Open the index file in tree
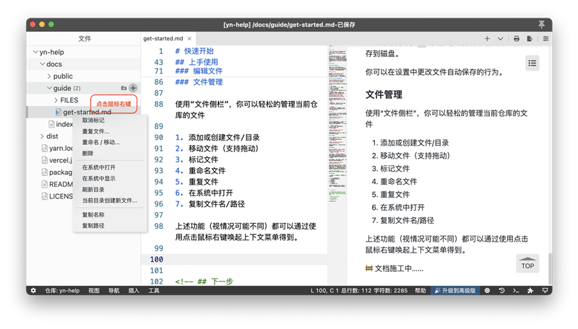Image resolution: width=578 pixels, height=329 pixels. [x=61, y=124]
